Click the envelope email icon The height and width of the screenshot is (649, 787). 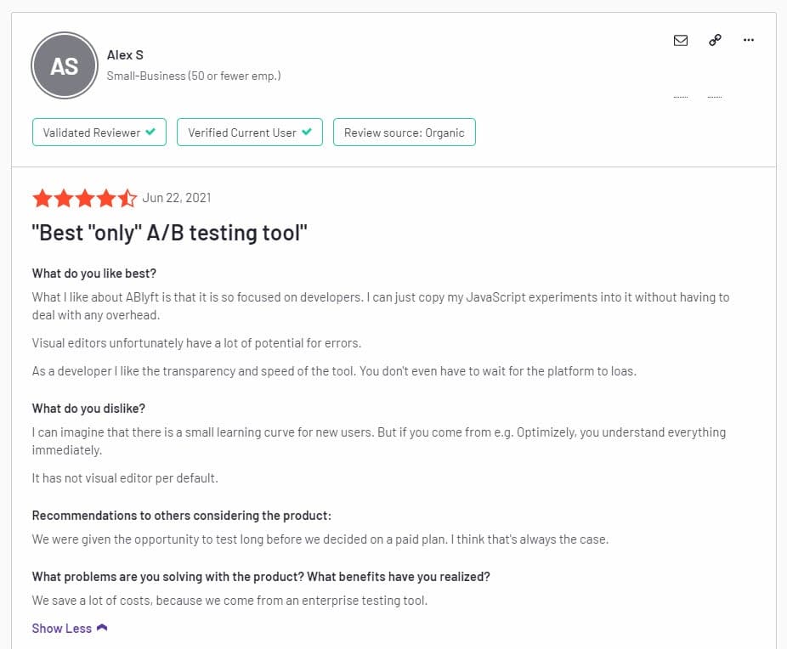681,40
